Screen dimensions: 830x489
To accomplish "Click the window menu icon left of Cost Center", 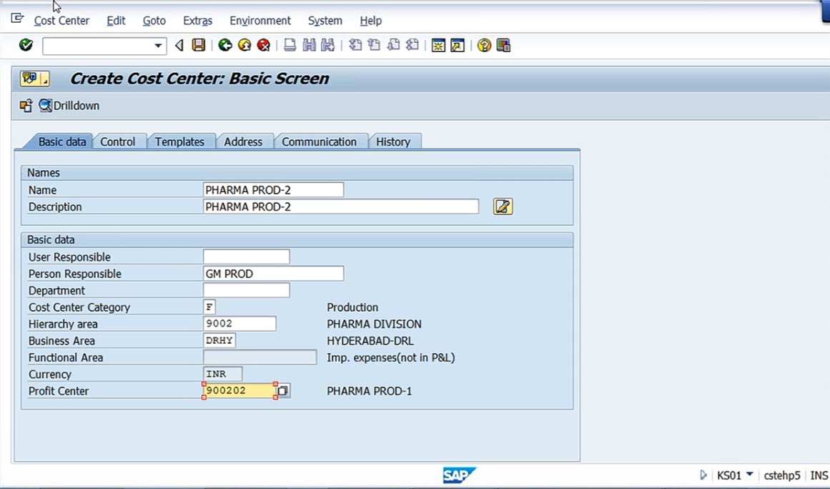I will pos(17,19).
